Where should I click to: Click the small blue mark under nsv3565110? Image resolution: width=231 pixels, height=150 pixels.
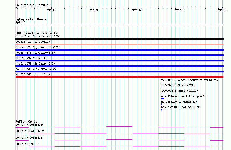[x=162, y=110]
